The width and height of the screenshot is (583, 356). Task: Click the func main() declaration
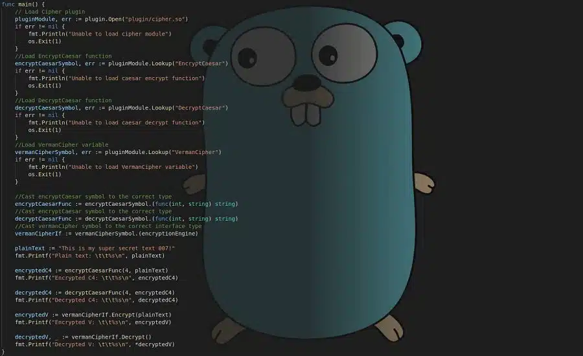(x=23, y=5)
